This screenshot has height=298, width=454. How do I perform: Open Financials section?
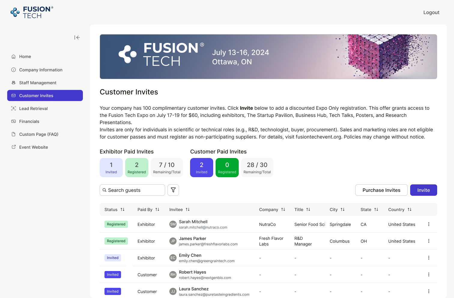click(x=45, y=121)
